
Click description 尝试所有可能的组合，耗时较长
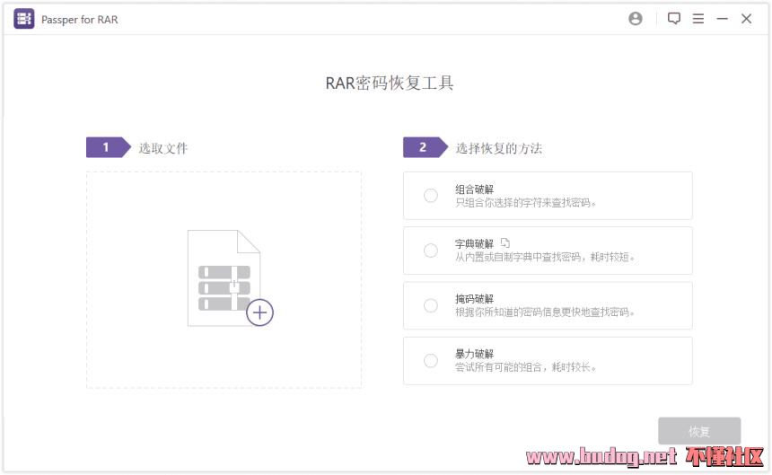click(525, 367)
